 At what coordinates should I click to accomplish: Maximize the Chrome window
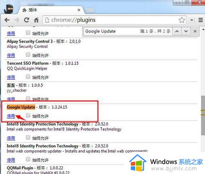click(187, 2)
